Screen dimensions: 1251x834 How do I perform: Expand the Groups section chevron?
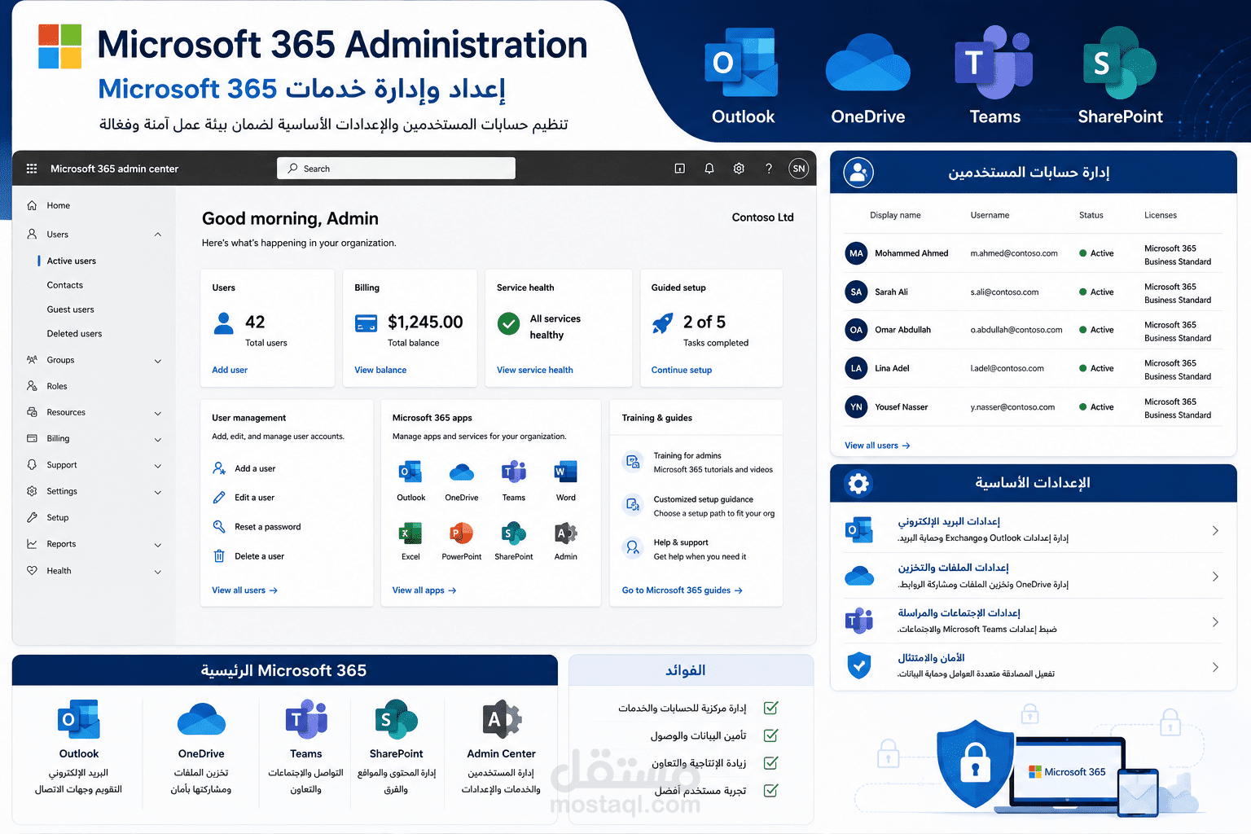[158, 361]
